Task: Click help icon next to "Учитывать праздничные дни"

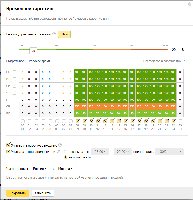Action: point(58,151)
